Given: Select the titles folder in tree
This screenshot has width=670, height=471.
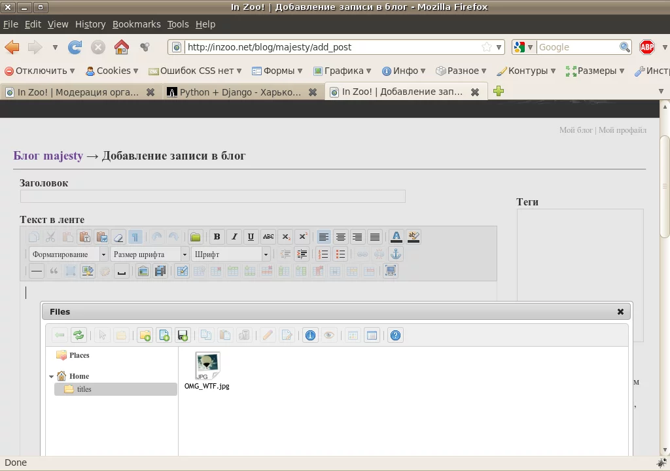Looking at the screenshot, I should (x=115, y=389).
